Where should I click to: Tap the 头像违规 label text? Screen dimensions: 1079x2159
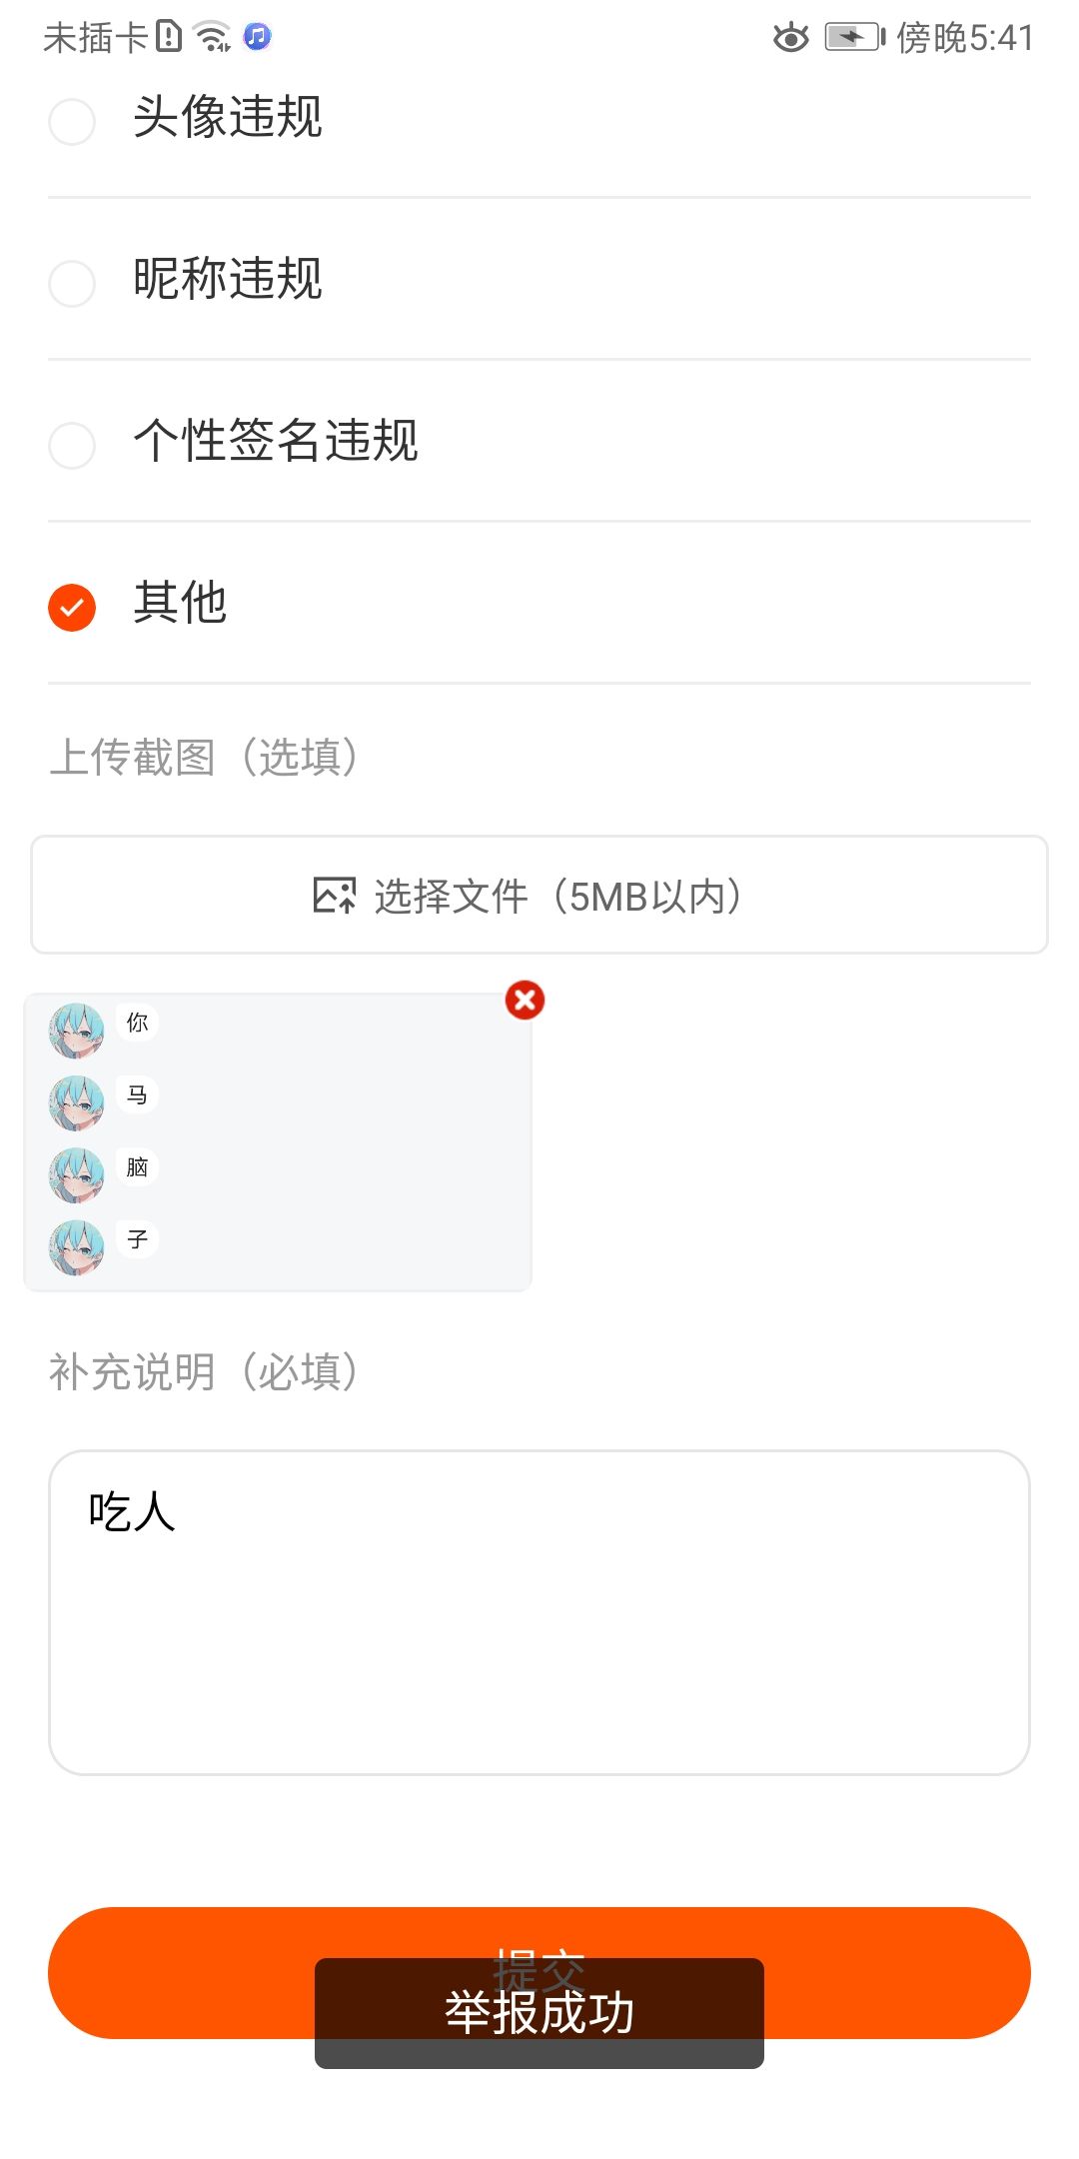coord(228,117)
